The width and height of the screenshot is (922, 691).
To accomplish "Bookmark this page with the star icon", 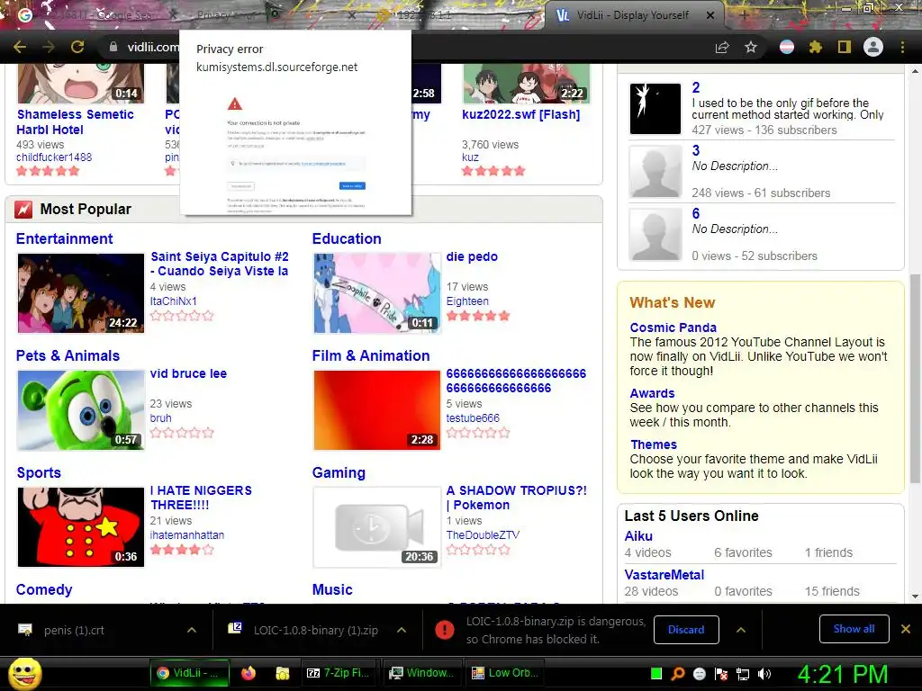I will 751,47.
